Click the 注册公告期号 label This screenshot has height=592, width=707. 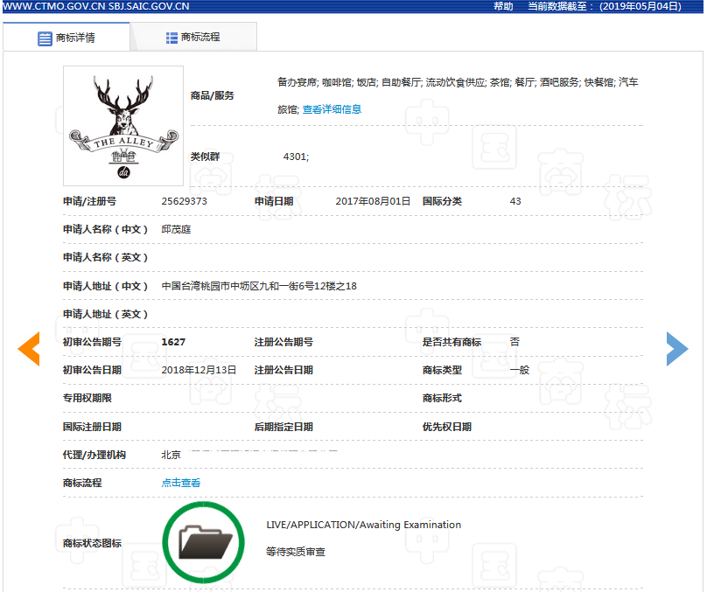coord(283,342)
